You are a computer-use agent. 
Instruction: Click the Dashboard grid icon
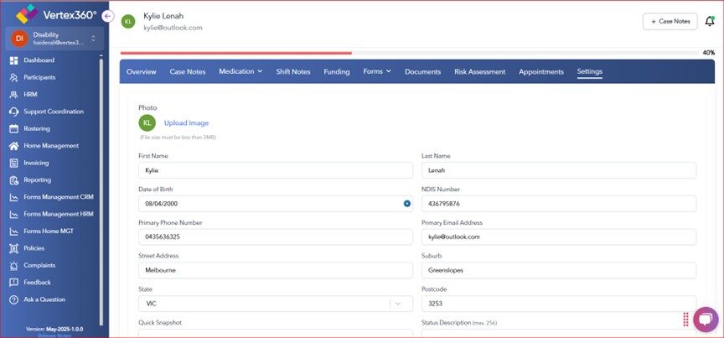[x=14, y=60]
